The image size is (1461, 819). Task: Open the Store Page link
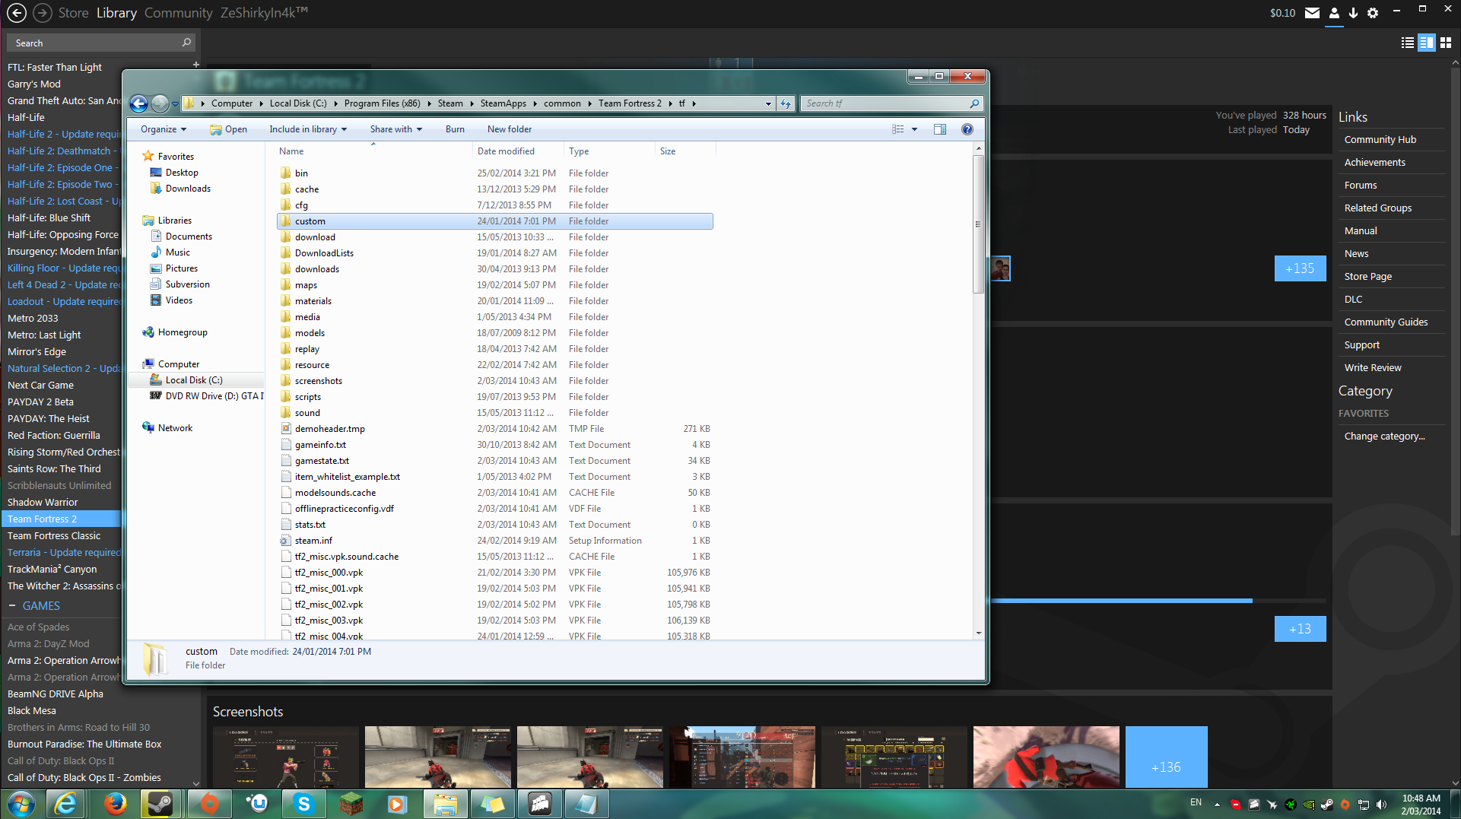[1367, 277]
